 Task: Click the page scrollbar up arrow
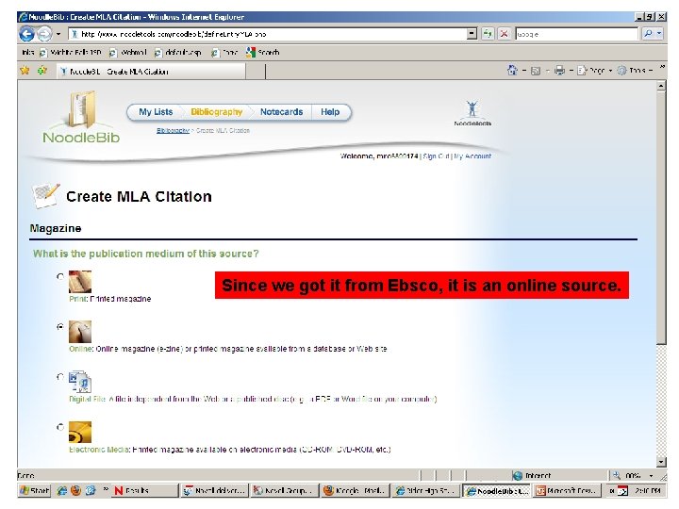[661, 86]
